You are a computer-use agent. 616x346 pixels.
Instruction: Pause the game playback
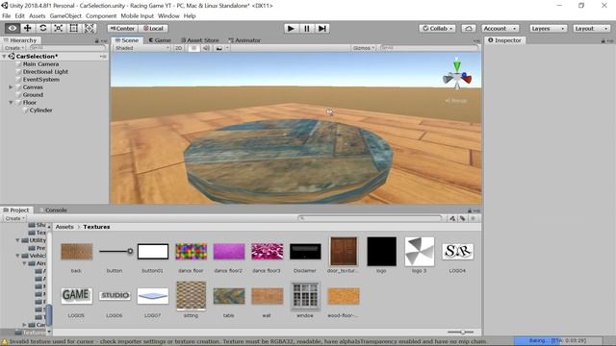(x=306, y=28)
